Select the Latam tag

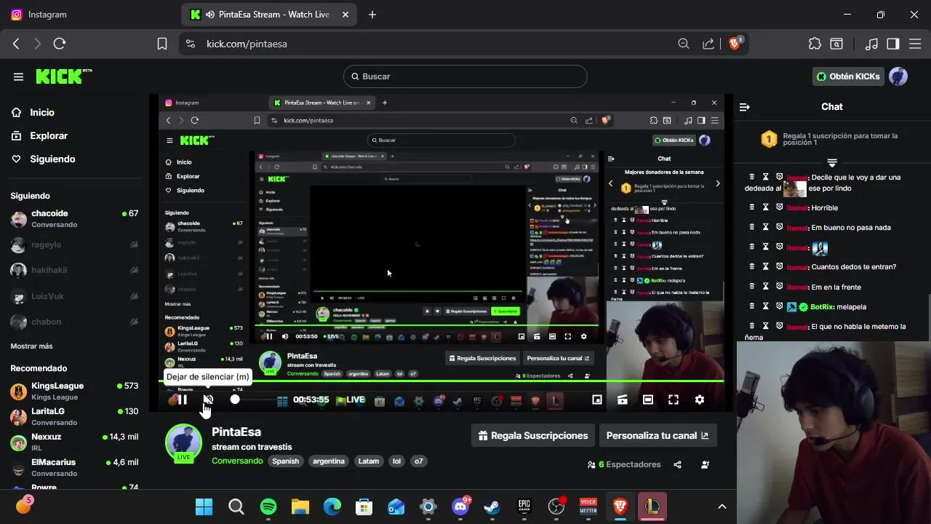point(369,461)
